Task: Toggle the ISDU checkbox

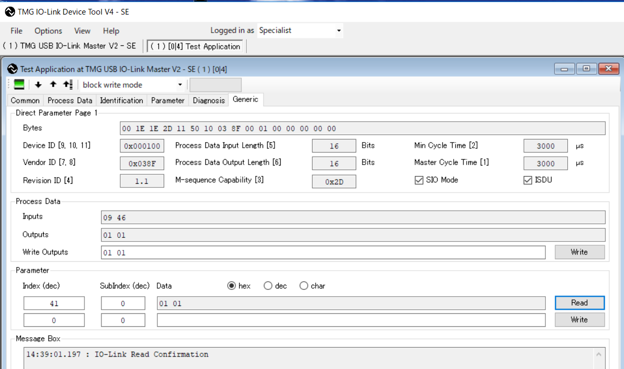Action: click(528, 180)
